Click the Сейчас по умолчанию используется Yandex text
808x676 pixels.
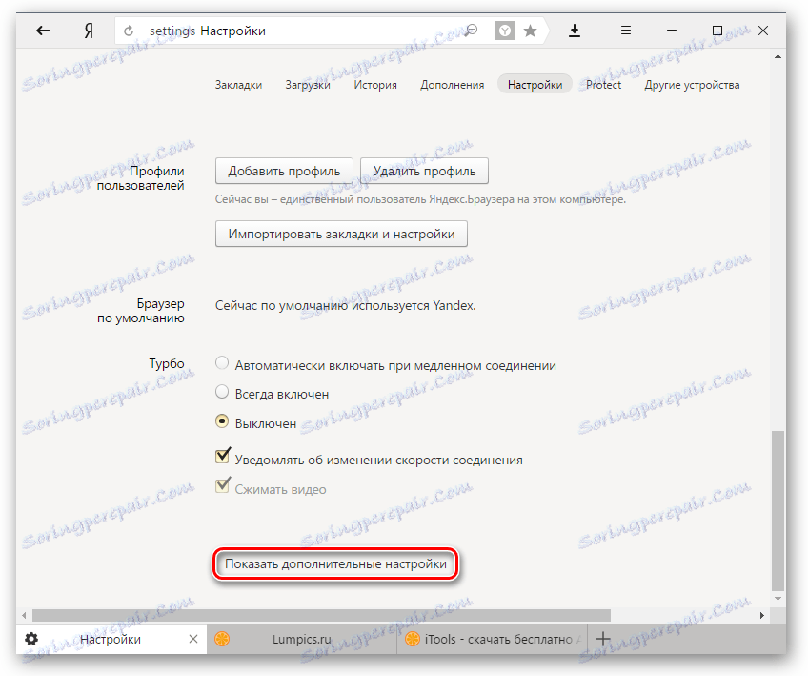point(345,306)
